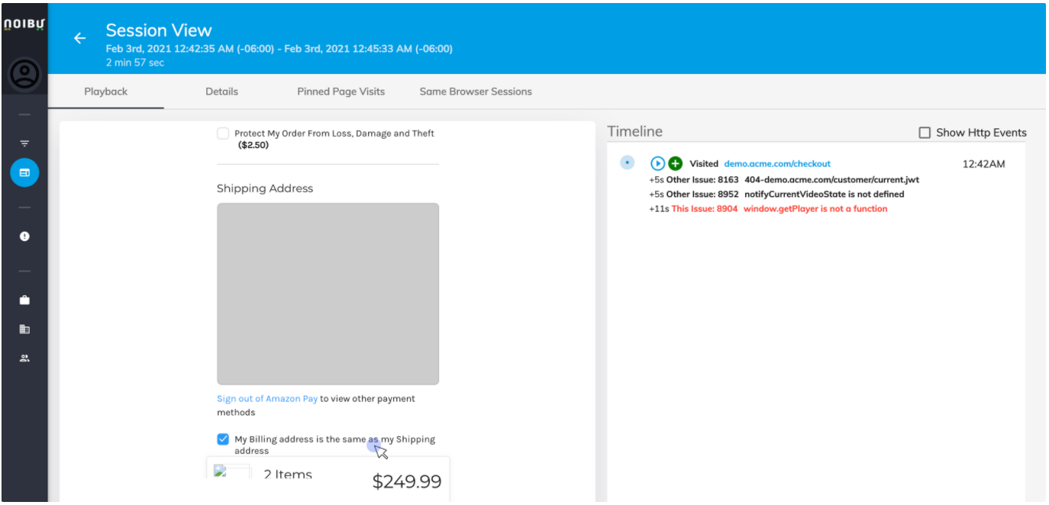Switch to the Playback tab

(x=106, y=92)
